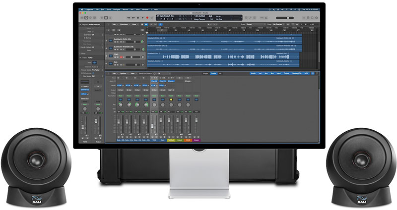Adjust the TOAD track header volume slider
This screenshot has height=210, width=397.
click(133, 57)
